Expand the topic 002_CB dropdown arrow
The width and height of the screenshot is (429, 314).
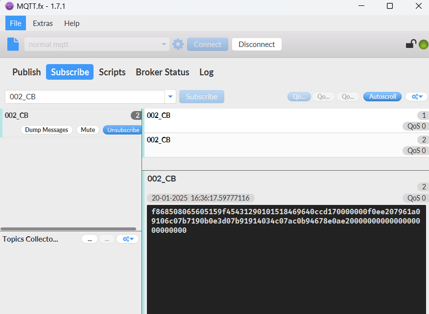point(170,96)
